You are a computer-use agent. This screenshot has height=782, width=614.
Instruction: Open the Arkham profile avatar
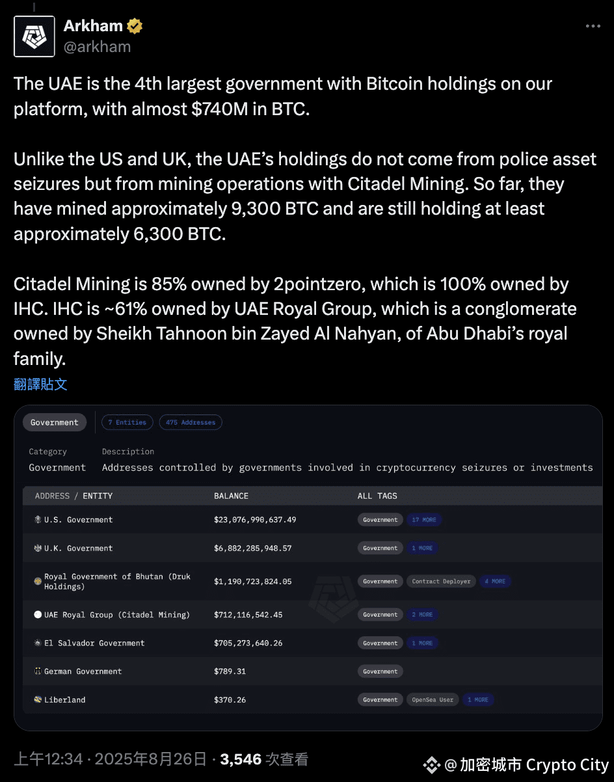point(35,36)
